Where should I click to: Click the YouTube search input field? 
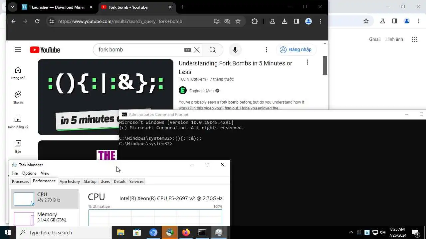tap(140, 50)
